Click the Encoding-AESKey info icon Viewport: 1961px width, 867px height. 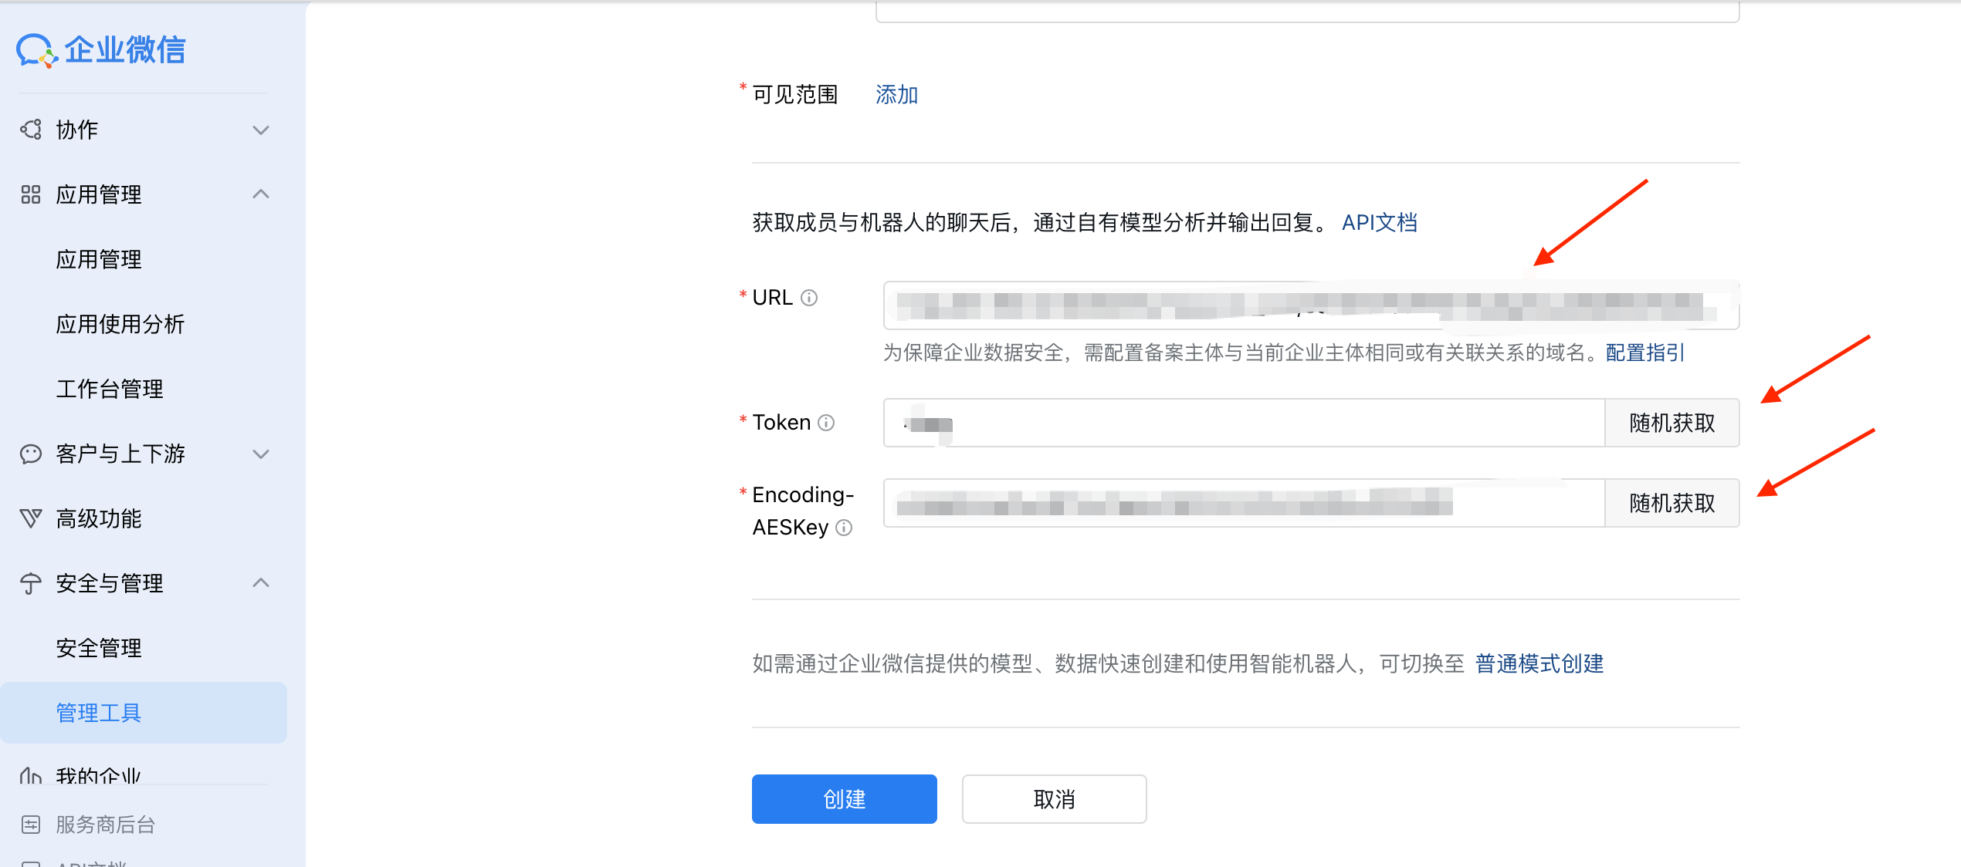845,528
